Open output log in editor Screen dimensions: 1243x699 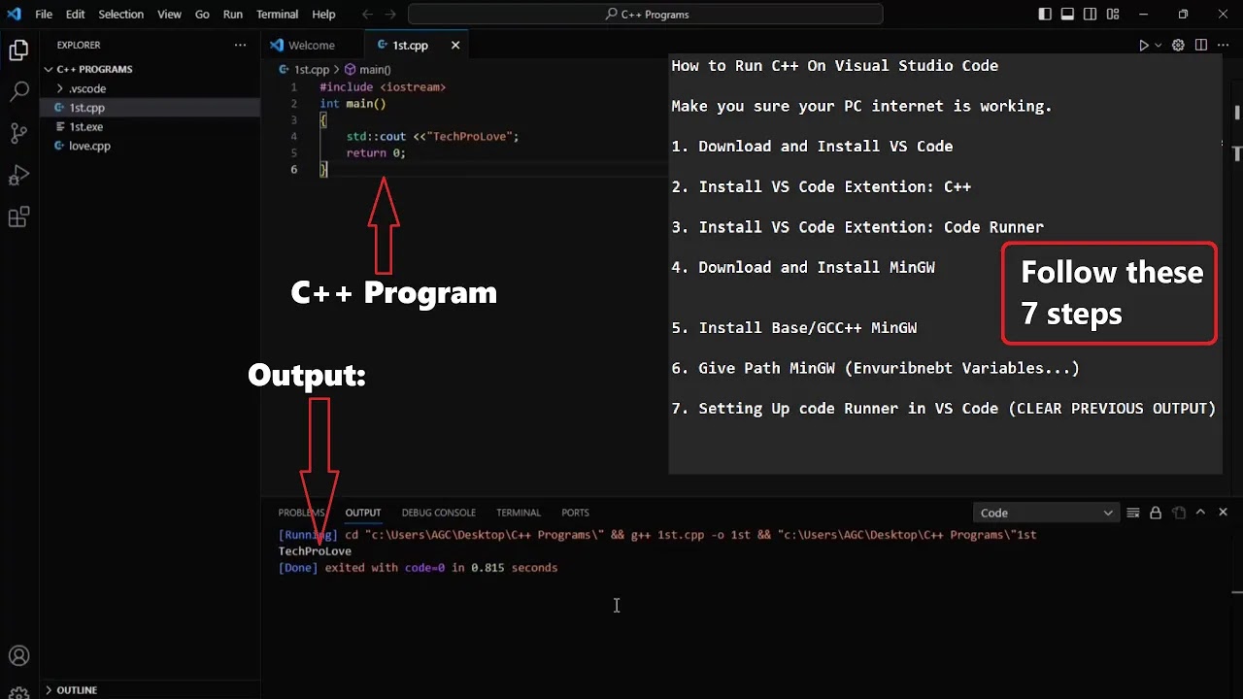click(1178, 513)
